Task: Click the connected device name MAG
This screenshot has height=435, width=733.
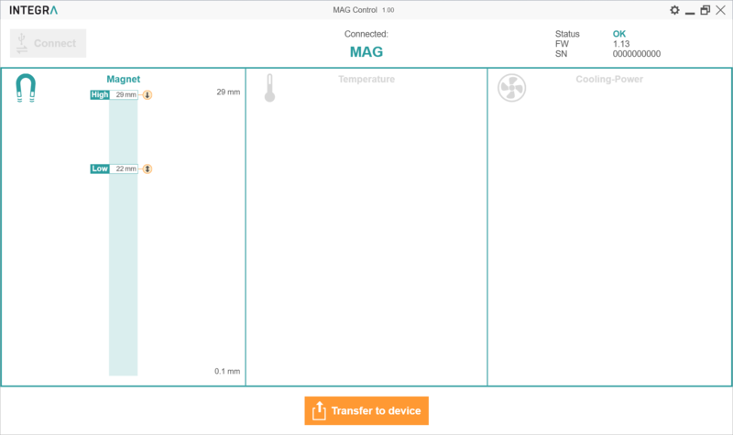Action: pyautogui.click(x=366, y=52)
